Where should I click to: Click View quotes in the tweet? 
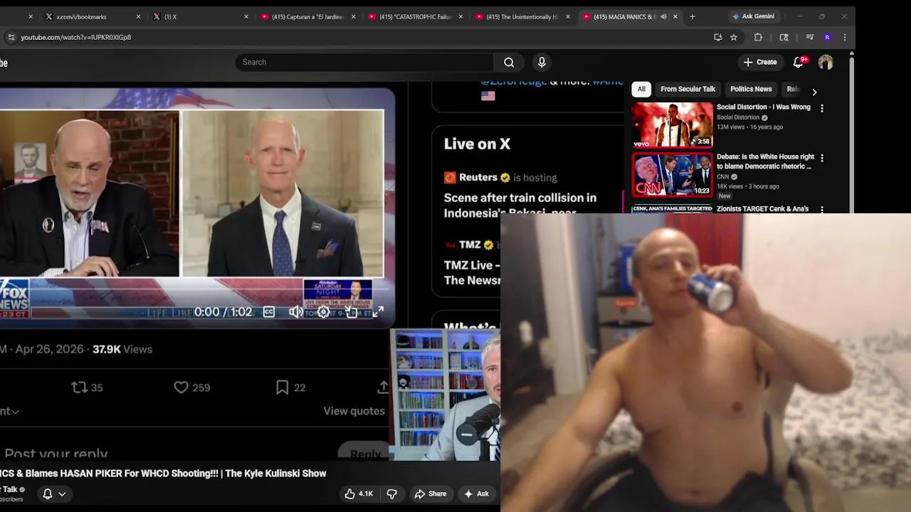[x=354, y=411]
